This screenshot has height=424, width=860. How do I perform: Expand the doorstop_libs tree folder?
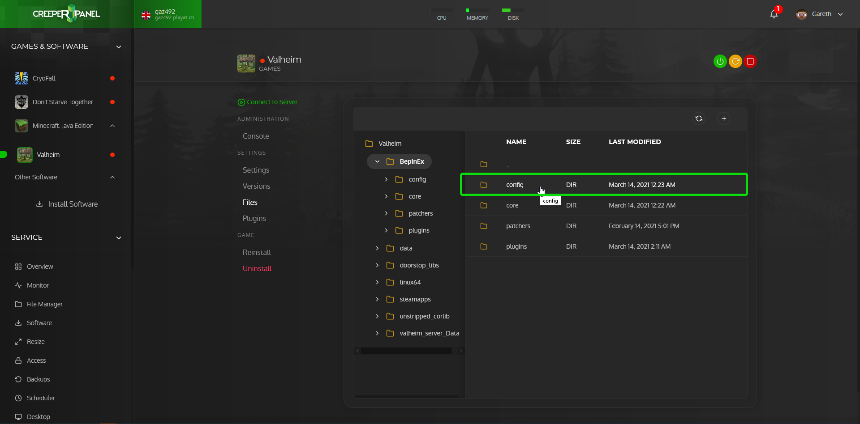point(378,265)
